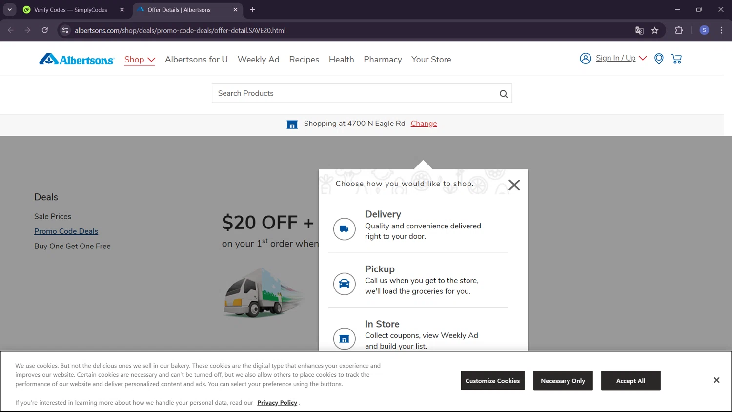Bookmark this page with star
This screenshot has height=412, width=732.
(x=655, y=30)
